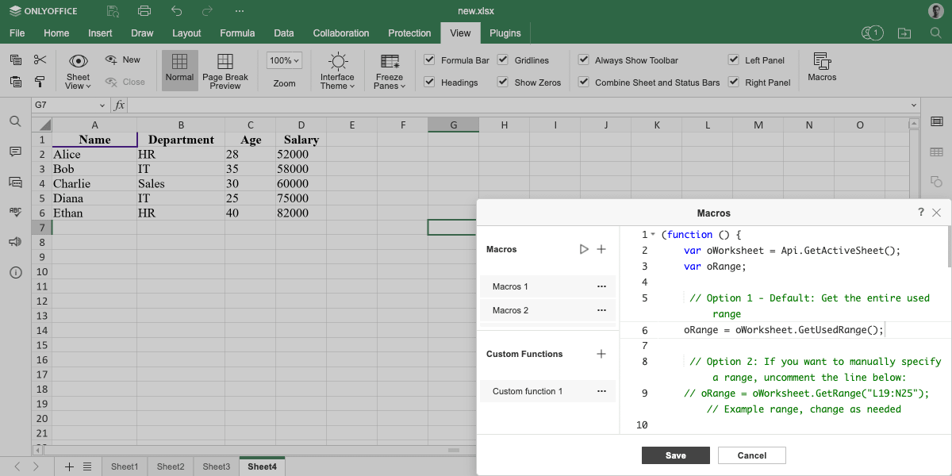
Task: Open the Freeze Panes tool
Action: pyautogui.click(x=390, y=71)
